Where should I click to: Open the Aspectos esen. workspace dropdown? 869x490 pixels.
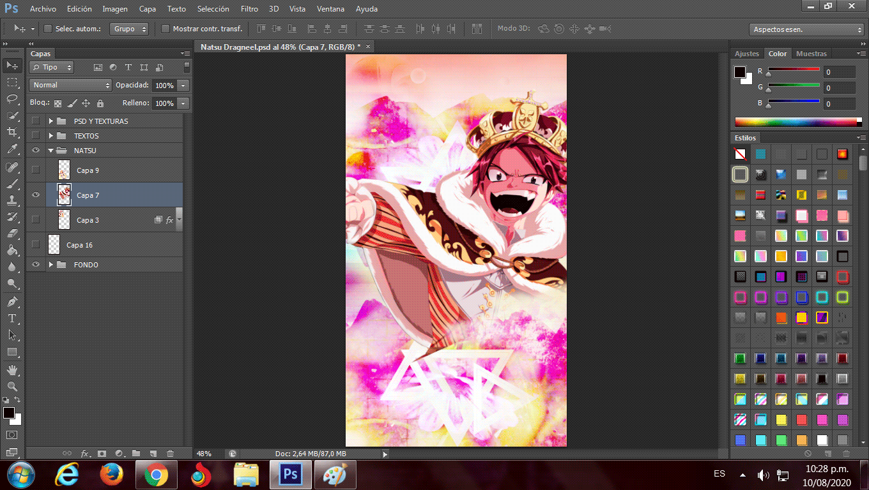tap(806, 29)
